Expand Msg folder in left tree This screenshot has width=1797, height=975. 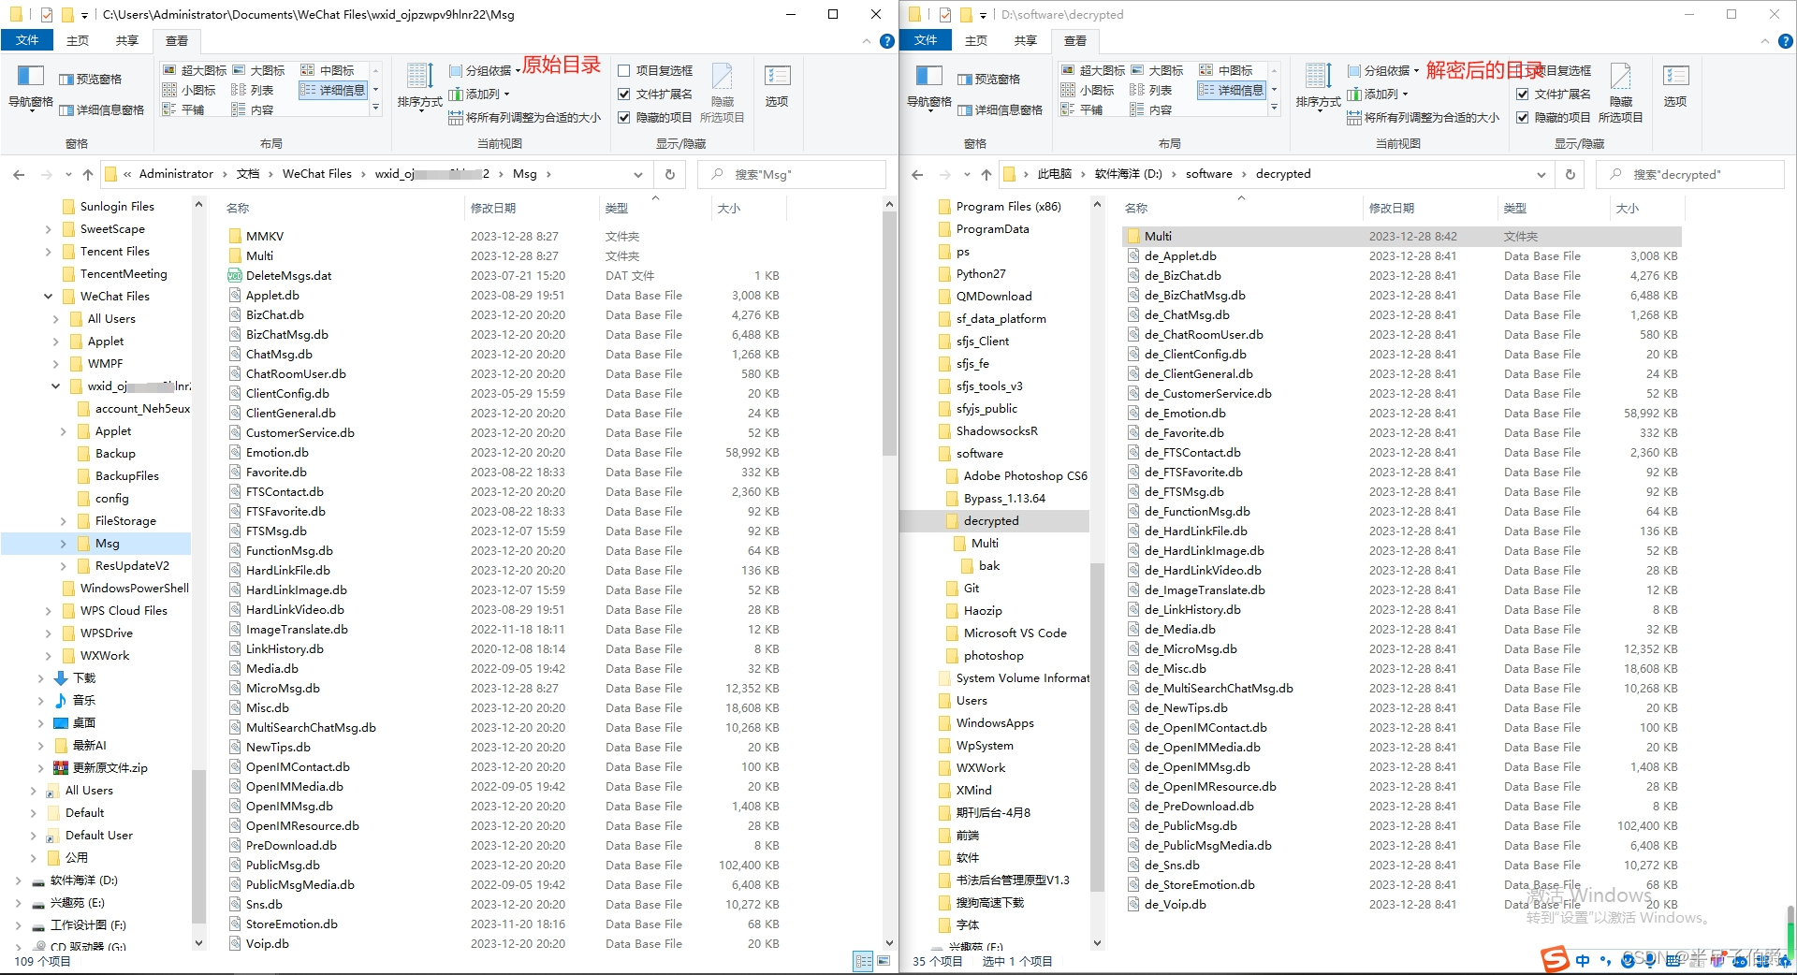(63, 544)
